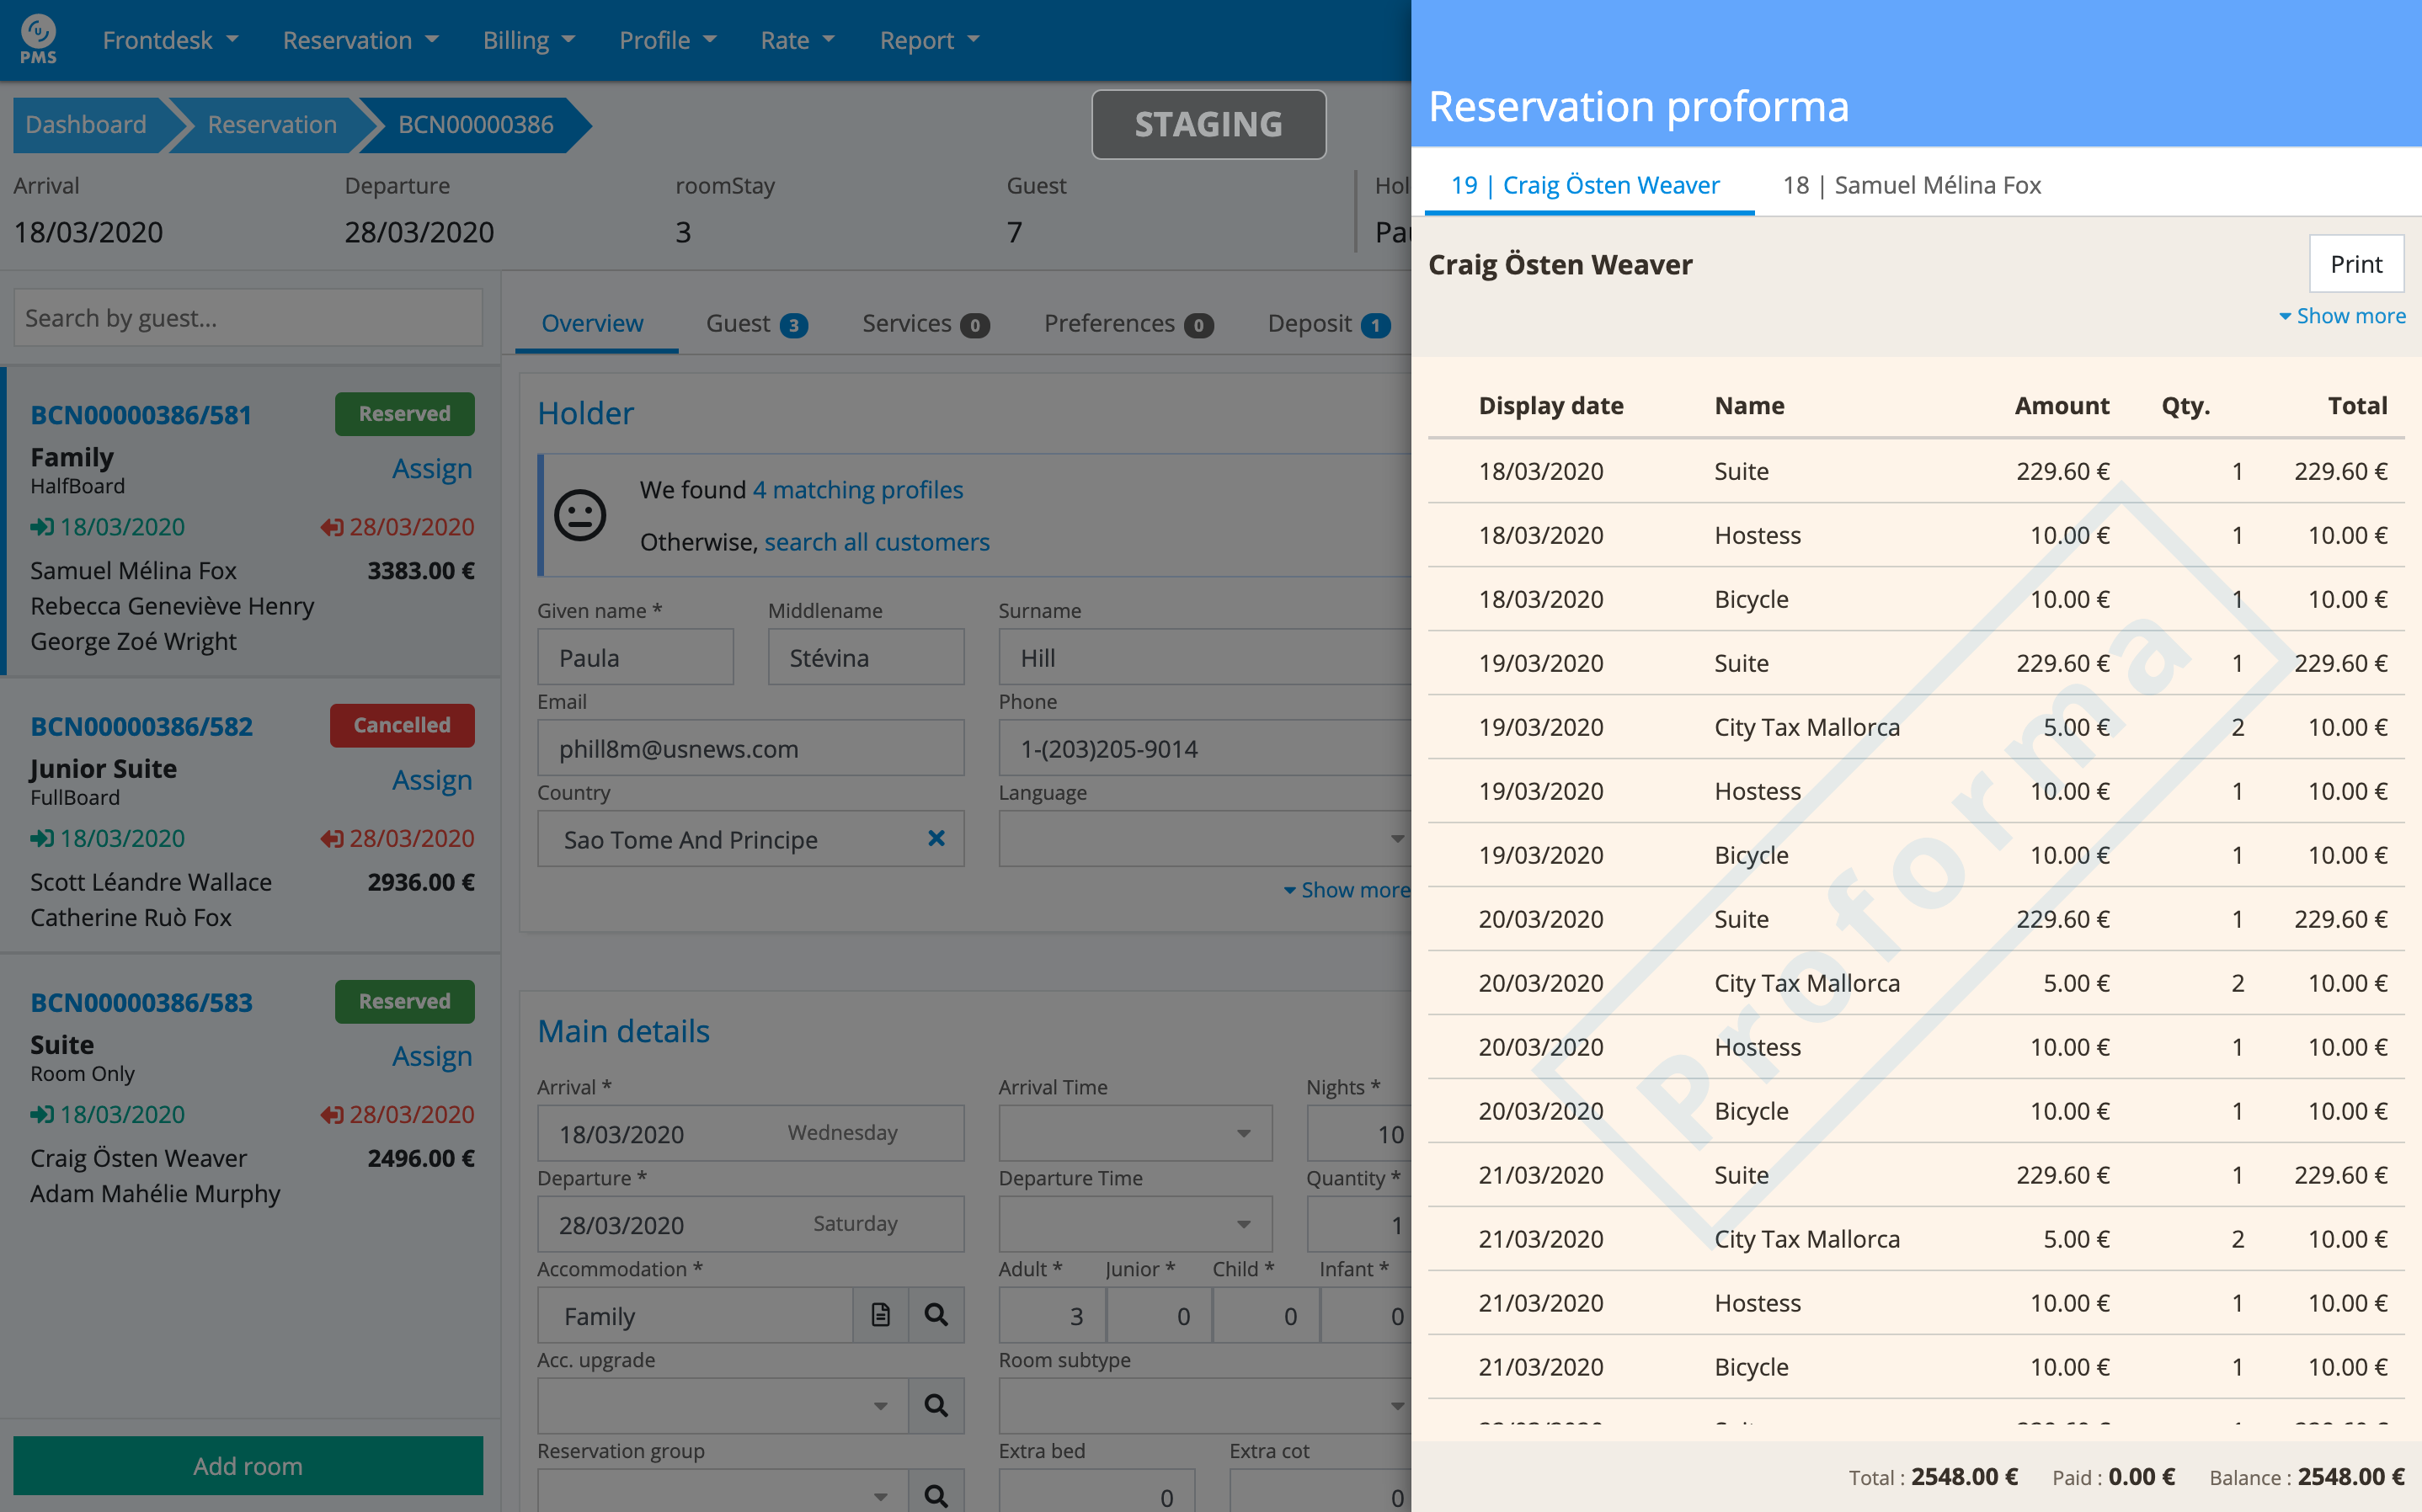Click the neutral face profile icon
This screenshot has height=1512, width=2422.
pyautogui.click(x=580, y=515)
